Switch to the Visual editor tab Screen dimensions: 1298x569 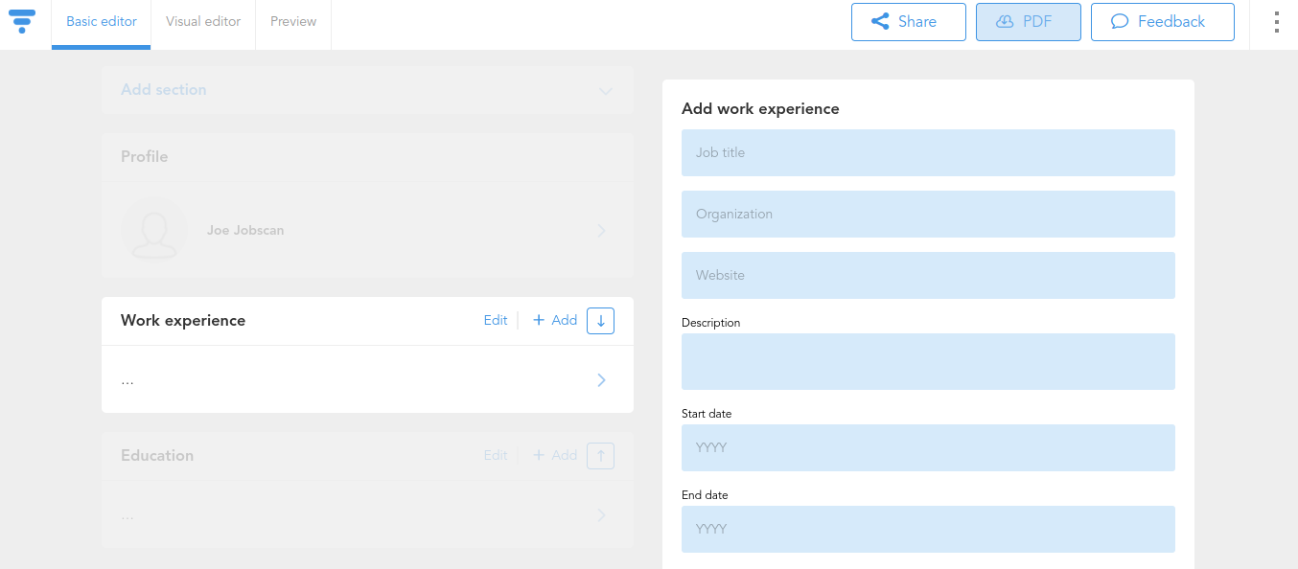[x=203, y=22]
